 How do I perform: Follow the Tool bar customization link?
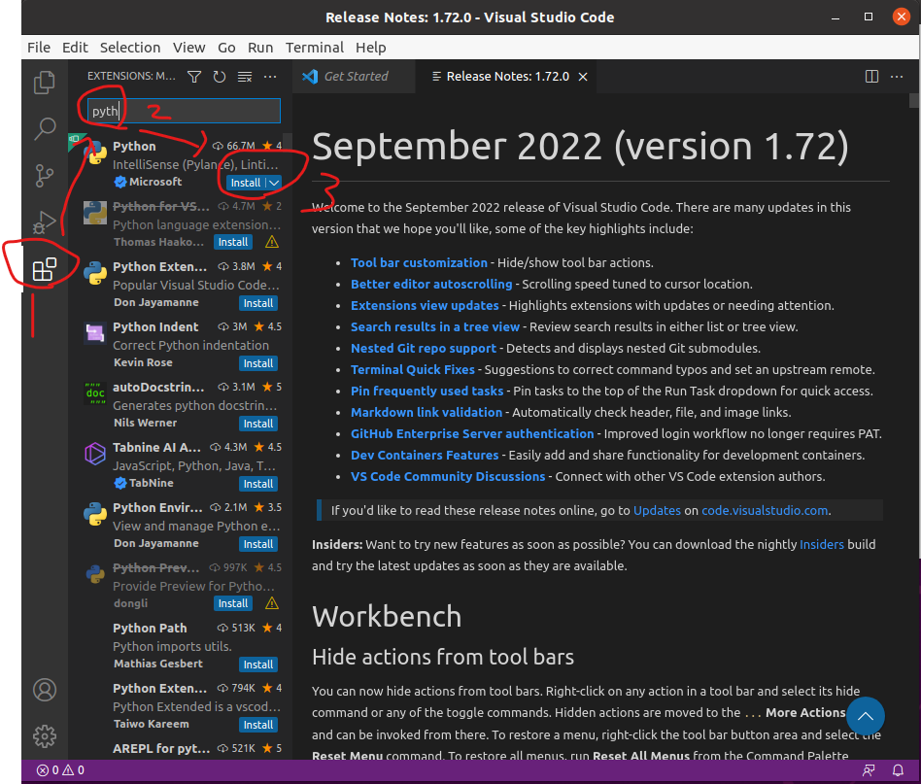click(x=419, y=262)
